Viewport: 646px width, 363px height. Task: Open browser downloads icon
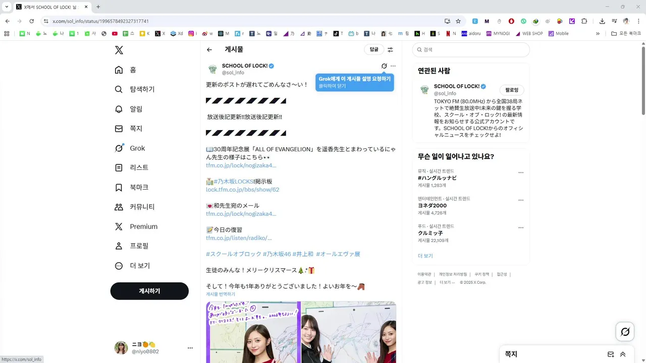pos(602,21)
